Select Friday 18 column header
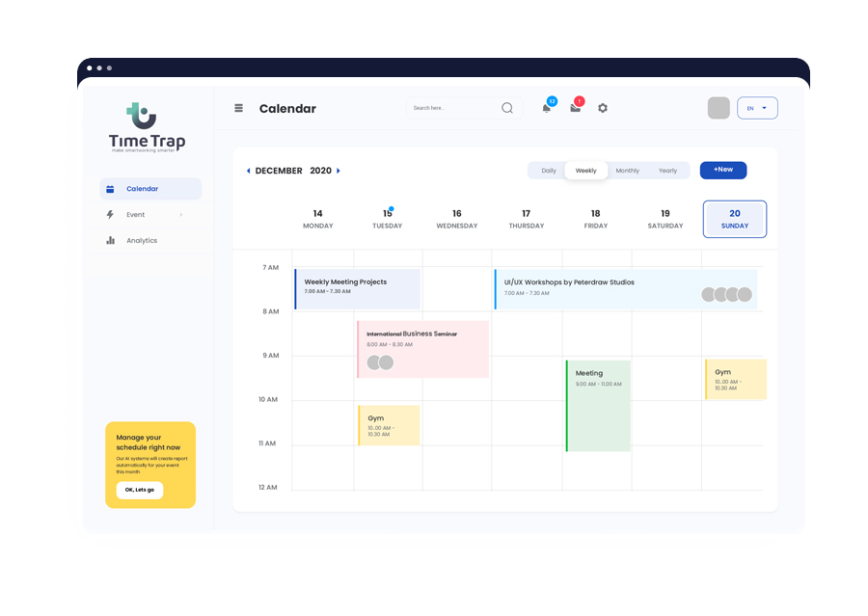This screenshot has height=616, width=868. coord(596,219)
